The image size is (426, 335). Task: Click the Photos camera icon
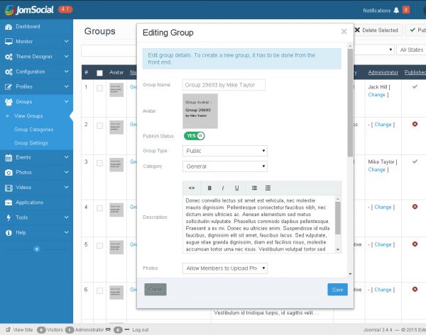9,173
